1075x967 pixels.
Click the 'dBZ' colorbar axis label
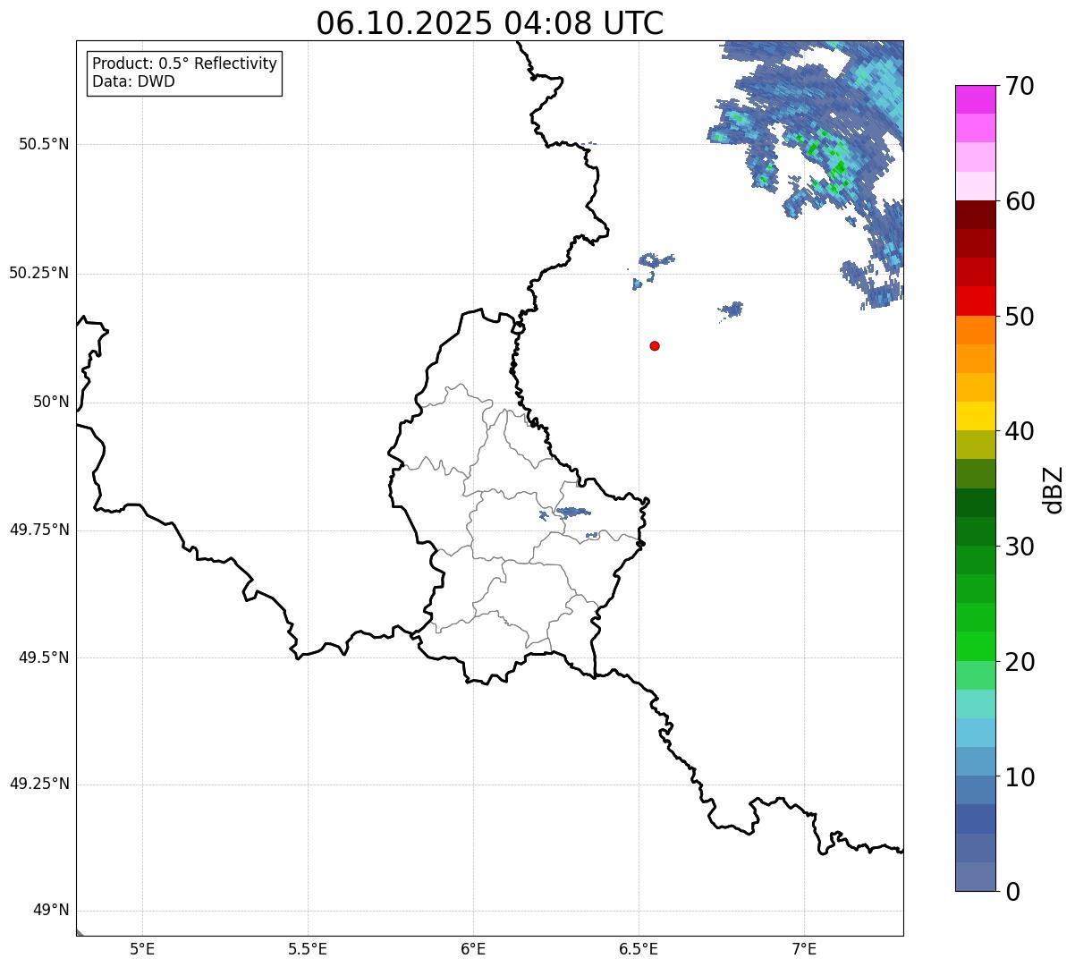coord(1054,489)
